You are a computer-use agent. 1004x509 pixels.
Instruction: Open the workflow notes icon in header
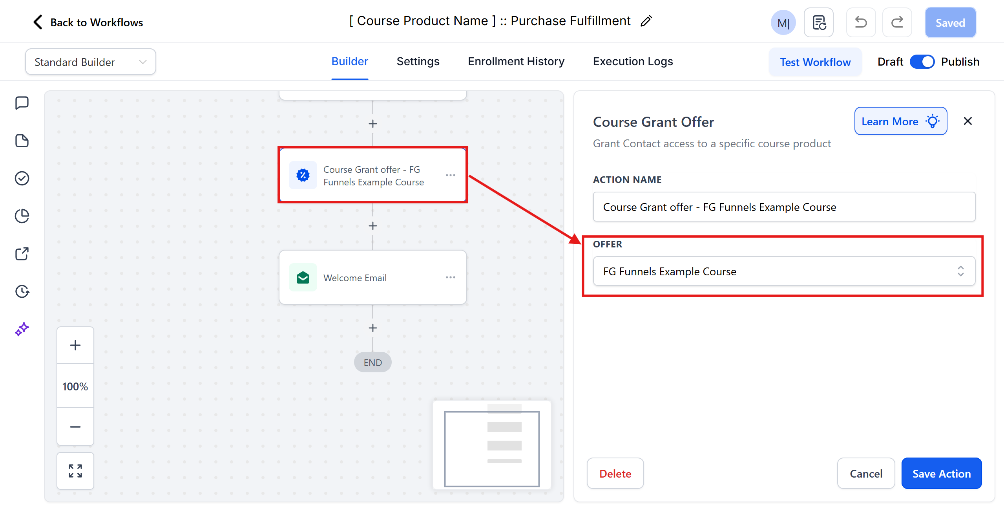point(819,22)
